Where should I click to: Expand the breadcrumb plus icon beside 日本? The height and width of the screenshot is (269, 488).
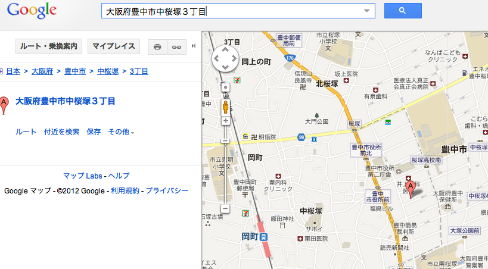coord(1,71)
